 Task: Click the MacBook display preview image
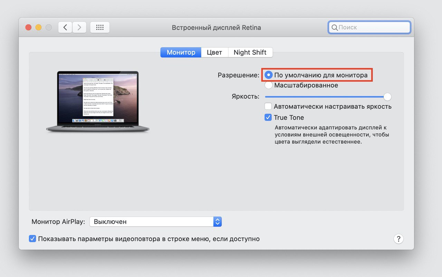tap(98, 102)
